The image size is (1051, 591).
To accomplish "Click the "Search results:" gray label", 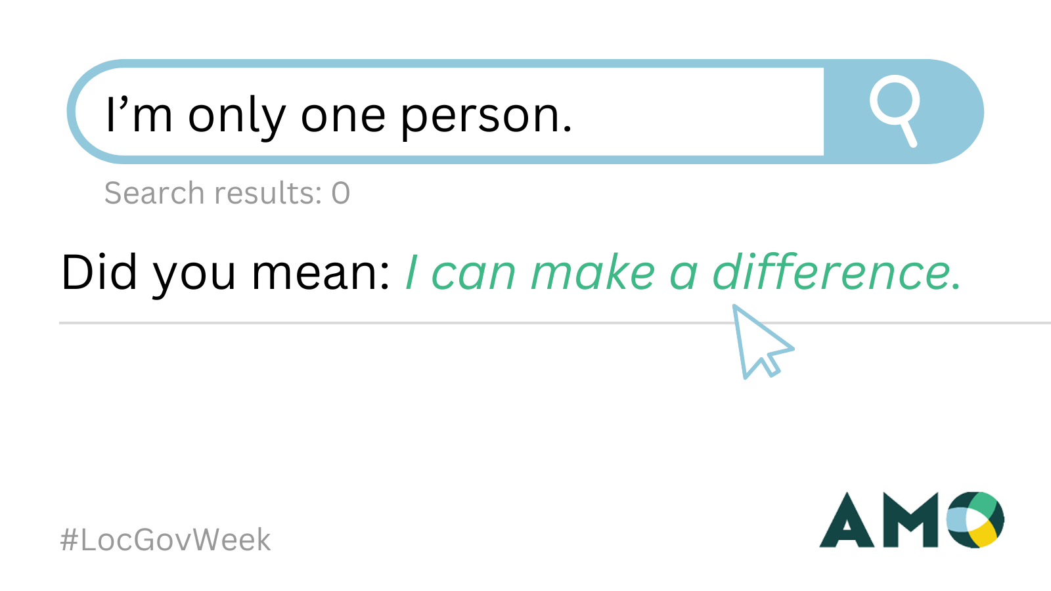I will (x=213, y=193).
